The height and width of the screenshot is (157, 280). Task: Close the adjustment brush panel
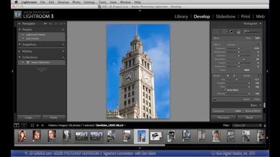(257, 99)
